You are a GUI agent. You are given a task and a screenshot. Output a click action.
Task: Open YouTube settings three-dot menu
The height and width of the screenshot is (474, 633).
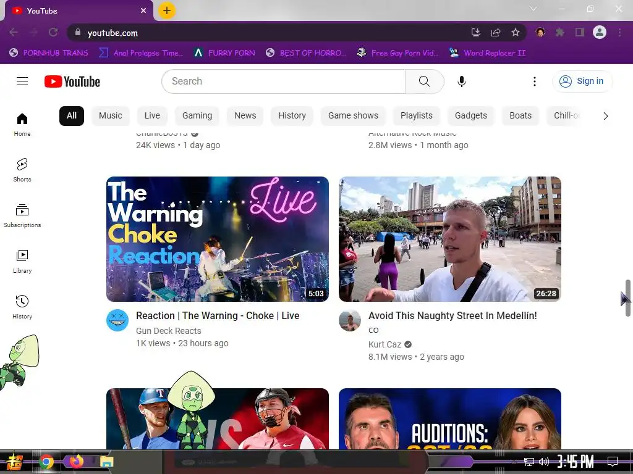click(535, 81)
